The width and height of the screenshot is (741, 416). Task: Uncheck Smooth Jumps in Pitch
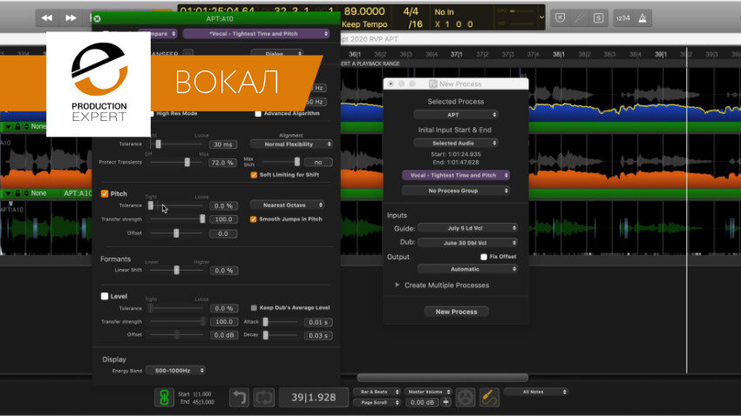pos(254,219)
